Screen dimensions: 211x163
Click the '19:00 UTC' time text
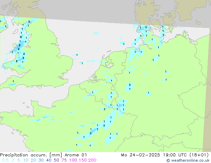point(175,155)
